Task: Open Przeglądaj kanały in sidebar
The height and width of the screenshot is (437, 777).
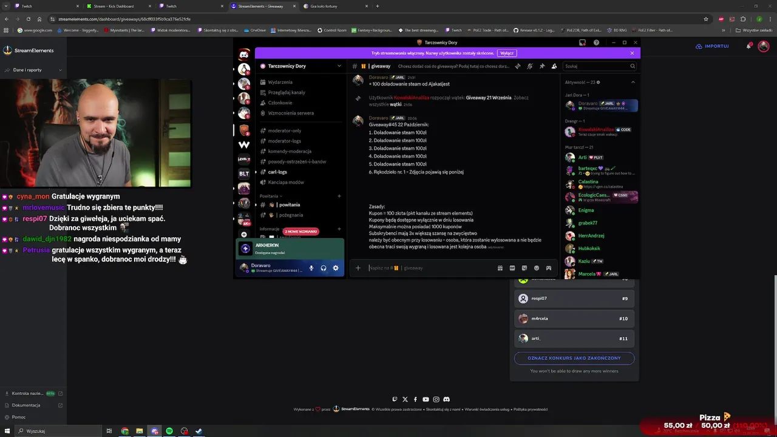Action: (x=300, y=92)
